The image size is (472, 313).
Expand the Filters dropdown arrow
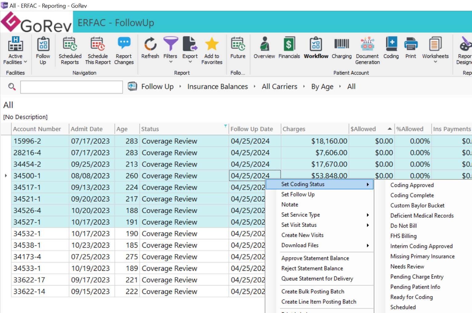pos(170,62)
